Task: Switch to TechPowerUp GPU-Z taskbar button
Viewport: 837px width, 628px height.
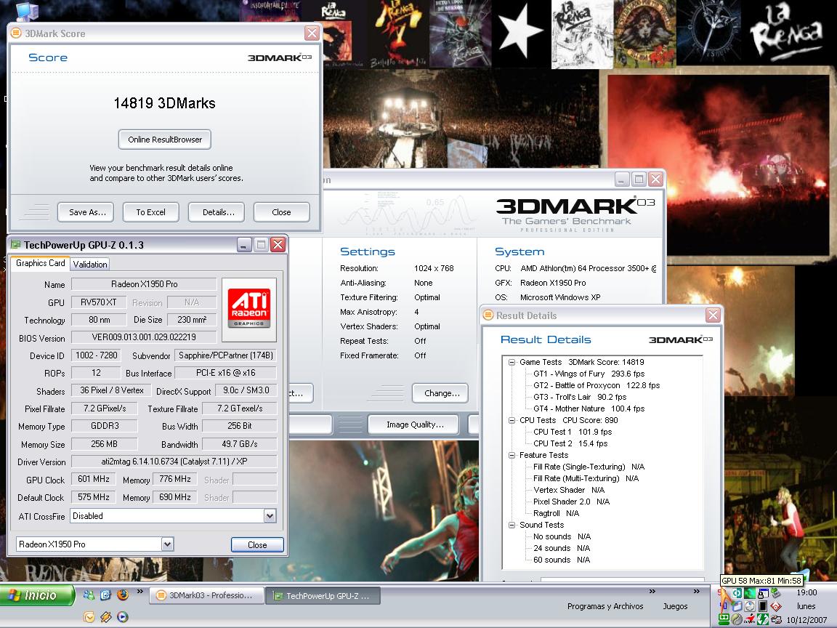Action: [x=323, y=596]
